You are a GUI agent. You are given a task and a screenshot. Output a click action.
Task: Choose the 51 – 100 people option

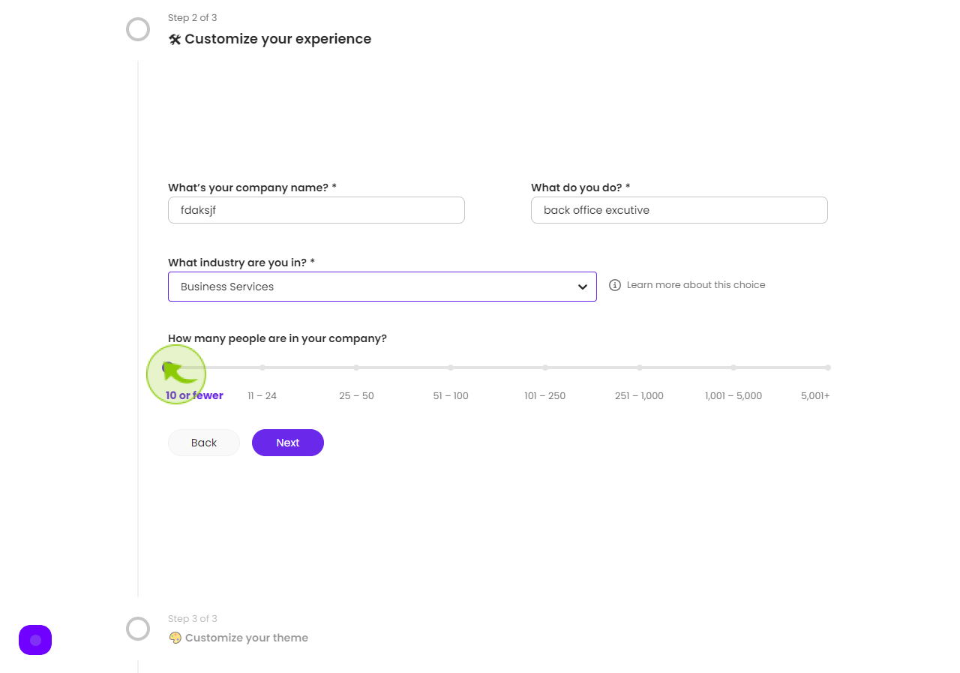[x=451, y=395]
